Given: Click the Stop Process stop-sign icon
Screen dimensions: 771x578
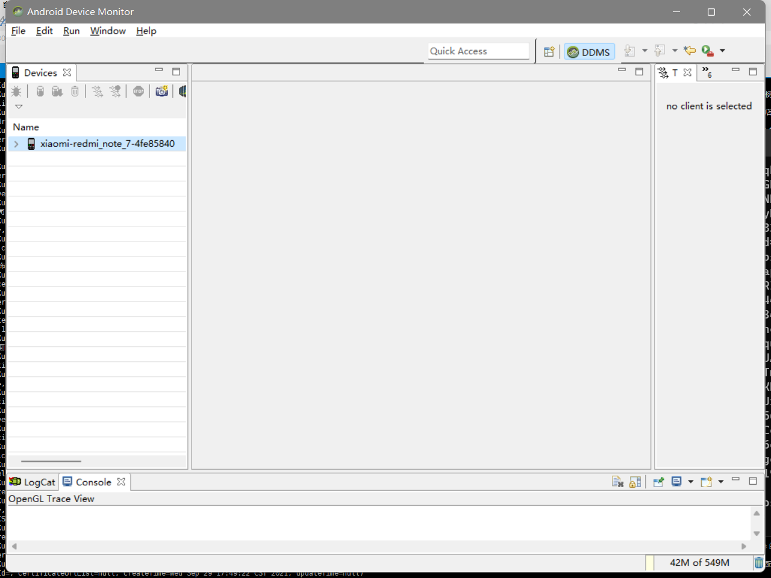Looking at the screenshot, I should click(x=139, y=92).
